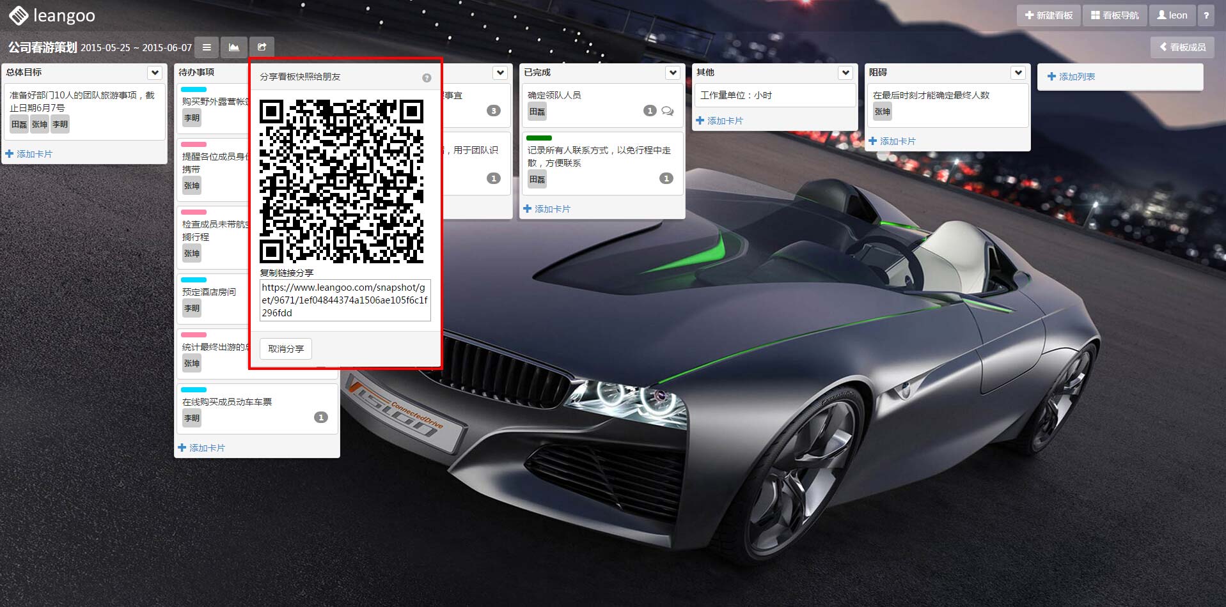Open the 预定酒店房间 card
The height and width of the screenshot is (607, 1226).
[212, 298]
